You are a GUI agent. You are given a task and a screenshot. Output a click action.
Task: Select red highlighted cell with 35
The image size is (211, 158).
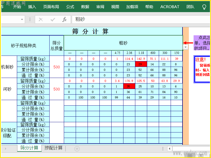point(129,86)
